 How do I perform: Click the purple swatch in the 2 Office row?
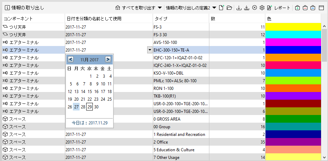[x=293, y=142]
